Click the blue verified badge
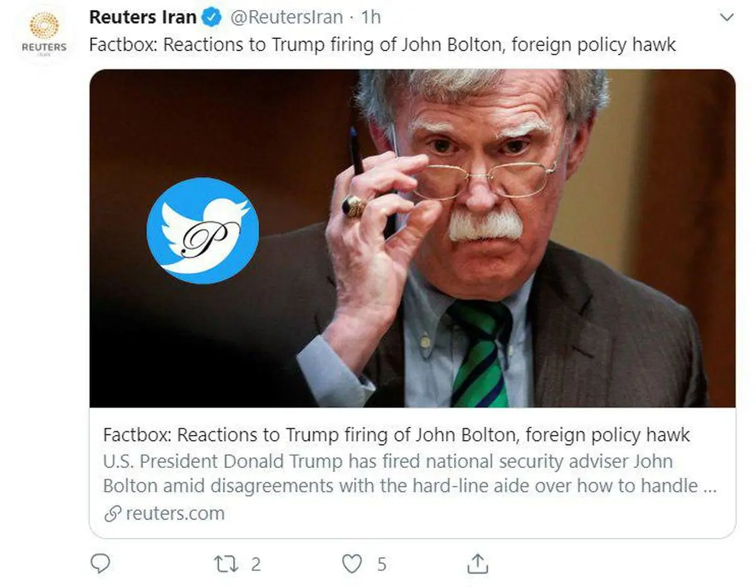Image resolution: width=756 pixels, height=587 pixels. (x=212, y=18)
